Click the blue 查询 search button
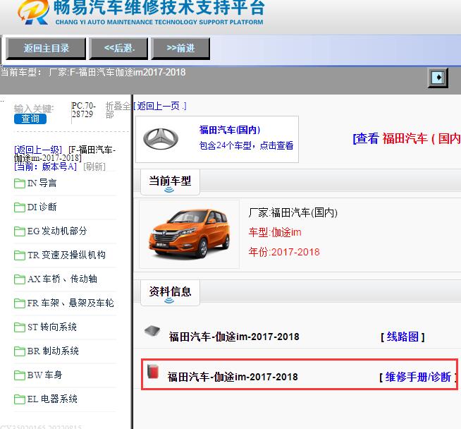 [x=30, y=119]
